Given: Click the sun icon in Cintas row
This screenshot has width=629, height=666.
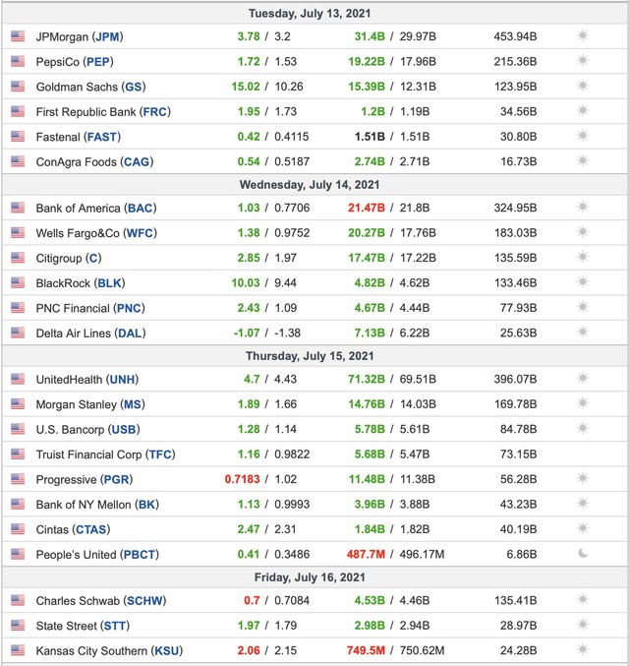Looking at the screenshot, I should [x=583, y=529].
